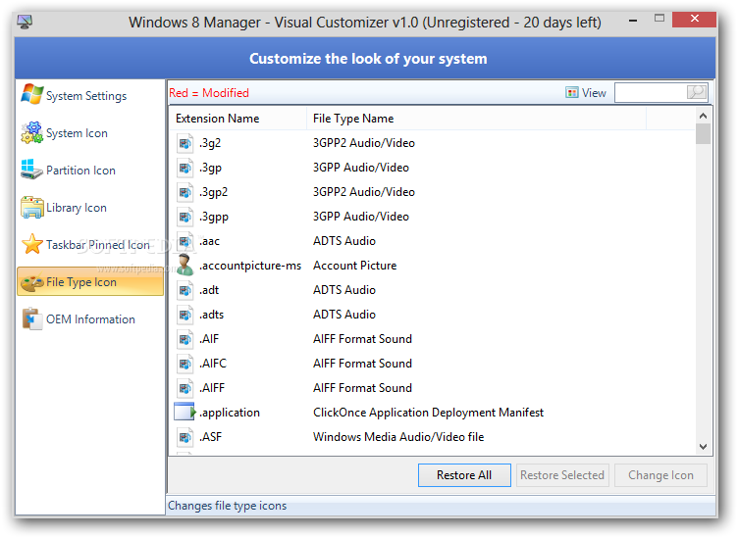Click the .application window icon
738x538 pixels.
pos(184,412)
